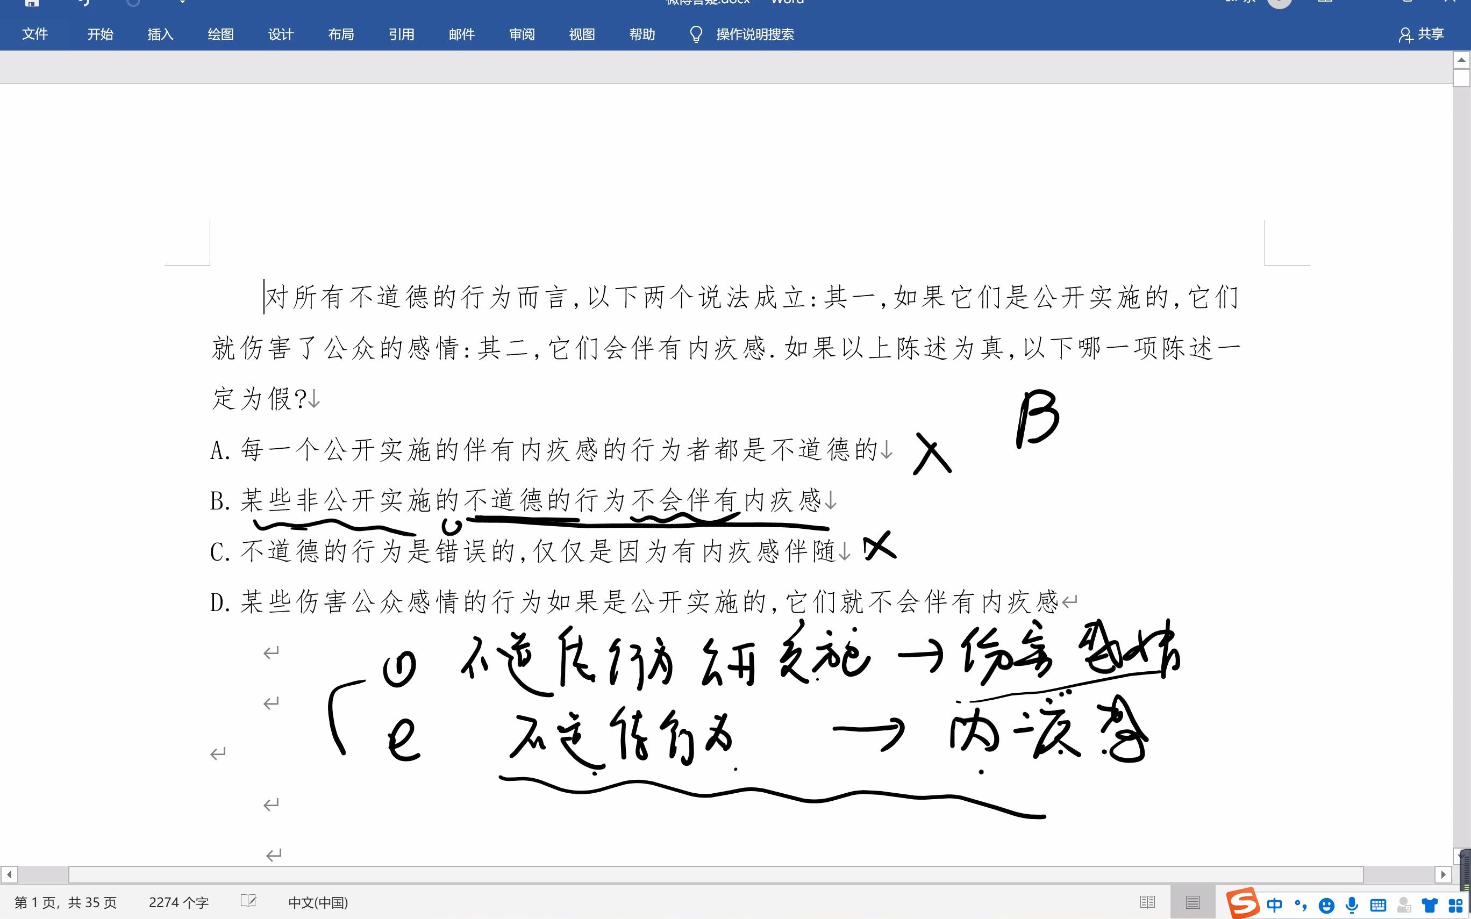Scroll down using the vertical scrollbar
This screenshot has height=919, width=1471.
1461,856
